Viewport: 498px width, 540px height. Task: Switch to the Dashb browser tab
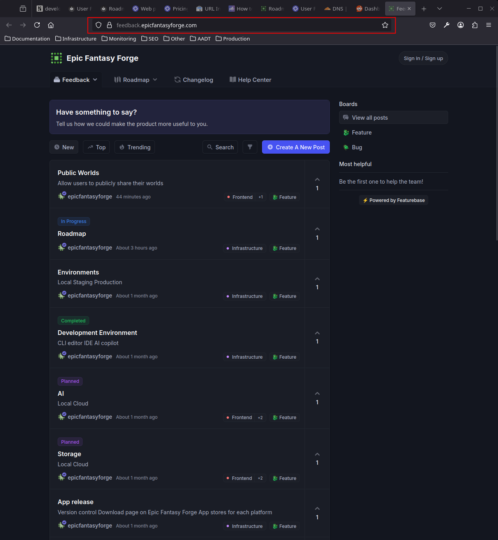368,9
